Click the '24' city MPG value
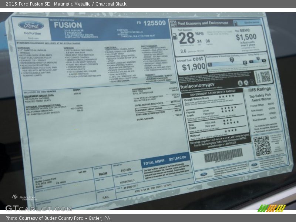This screenshot has width=296, height=222. click(x=199, y=41)
